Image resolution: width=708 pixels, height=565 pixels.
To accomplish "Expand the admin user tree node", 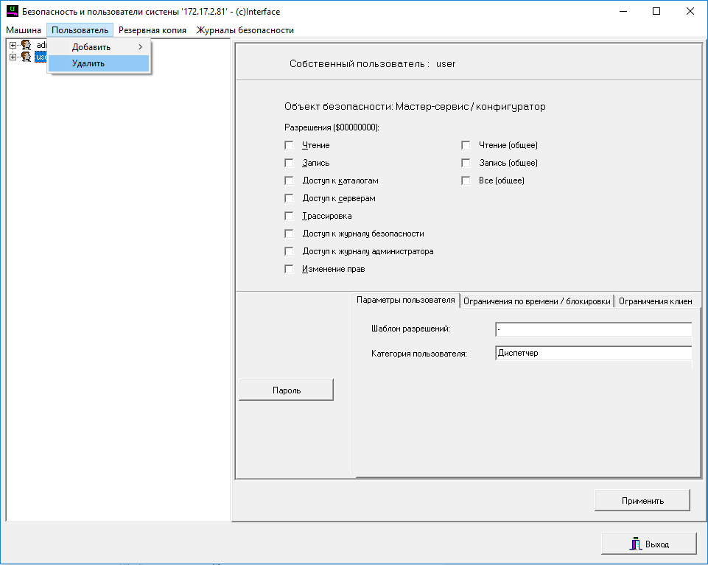I will pyautogui.click(x=13, y=46).
